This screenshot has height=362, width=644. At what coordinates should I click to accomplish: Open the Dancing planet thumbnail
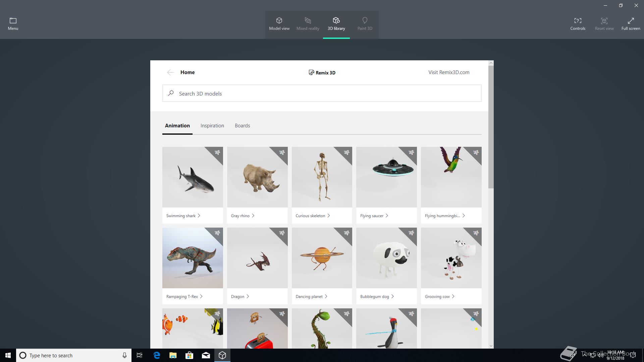[322, 258]
